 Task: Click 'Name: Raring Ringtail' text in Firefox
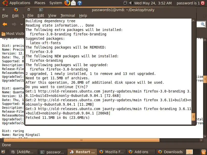21,135
